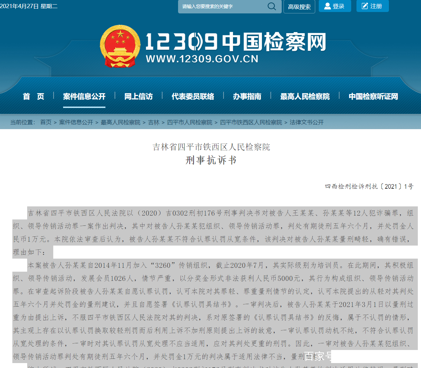Go to 首页 in main navigation

click(33, 96)
